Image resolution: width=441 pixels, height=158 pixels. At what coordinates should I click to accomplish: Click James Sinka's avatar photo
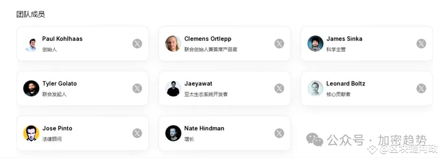coord(315,44)
